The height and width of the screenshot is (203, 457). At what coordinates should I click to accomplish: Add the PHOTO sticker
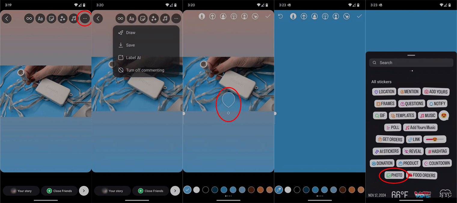tap(394, 175)
